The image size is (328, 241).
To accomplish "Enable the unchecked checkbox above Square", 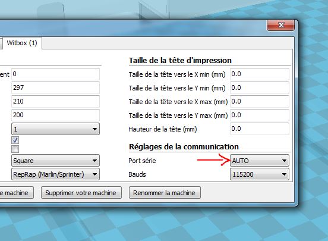I will tap(15, 149).
